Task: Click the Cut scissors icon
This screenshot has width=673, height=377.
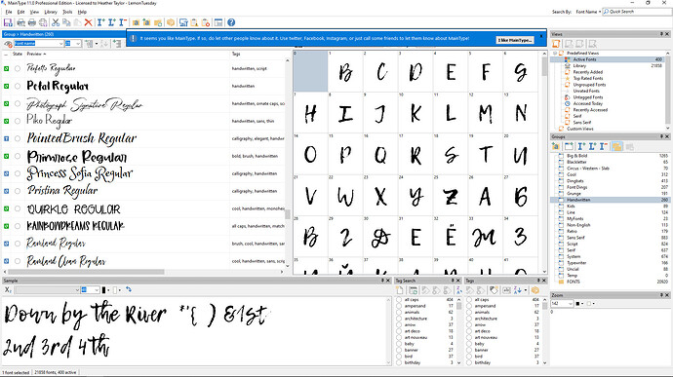Action: [56, 22]
